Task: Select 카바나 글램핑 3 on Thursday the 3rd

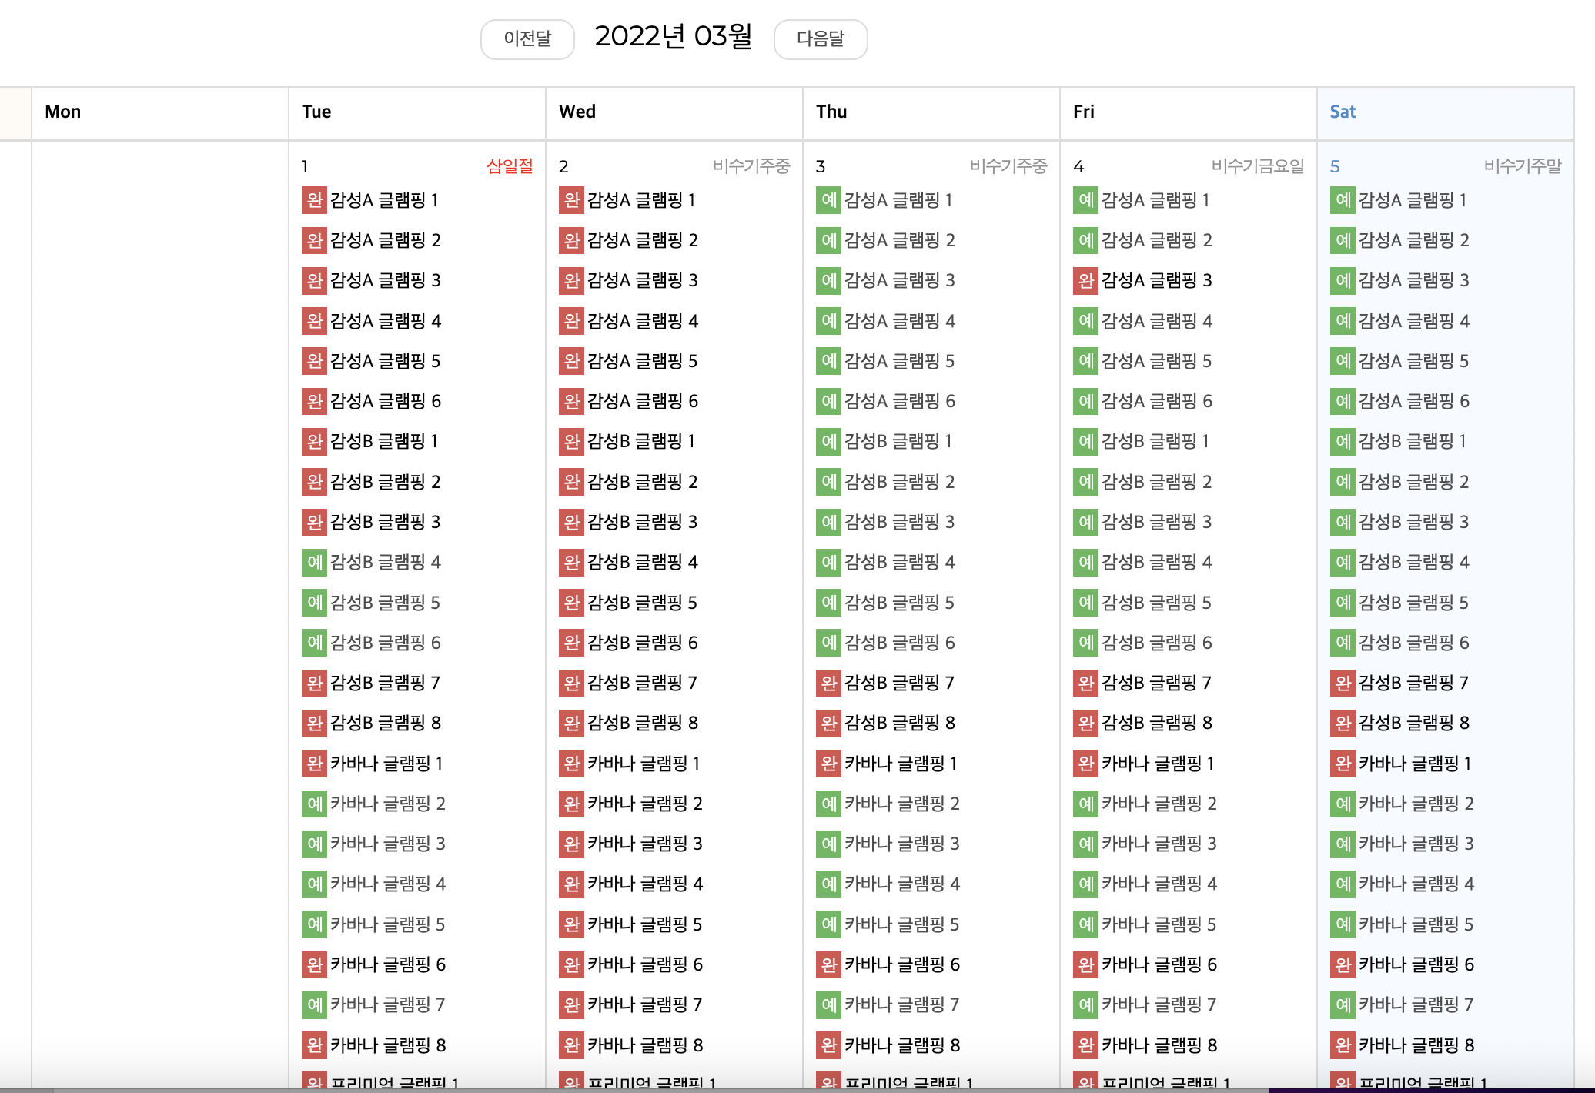Action: [x=901, y=844]
